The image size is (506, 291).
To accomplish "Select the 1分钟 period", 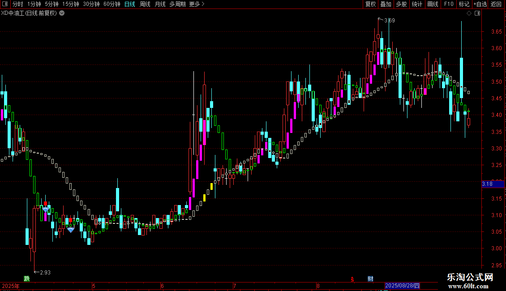I will pos(34,4).
